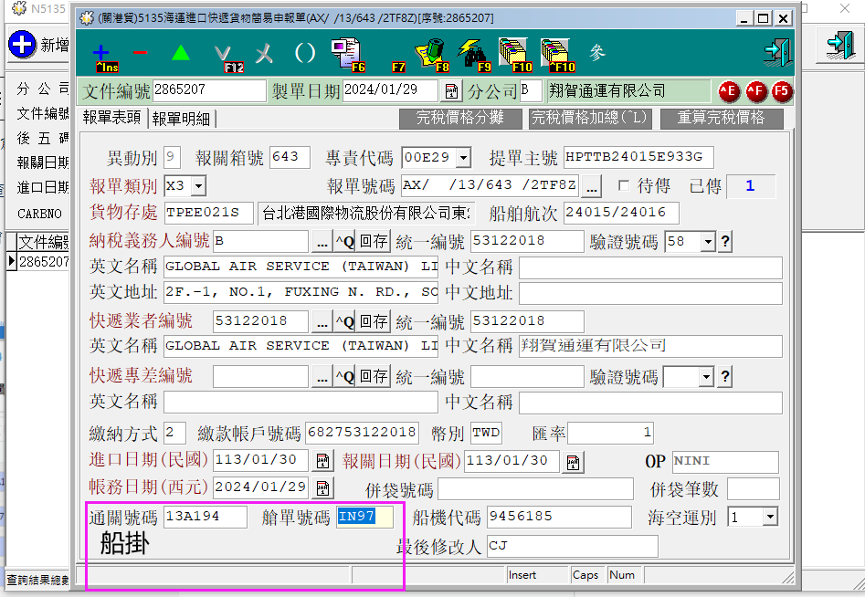This screenshot has width=865, height=597.
Task: Toggle the 待傳 checkbox
Action: (624, 186)
